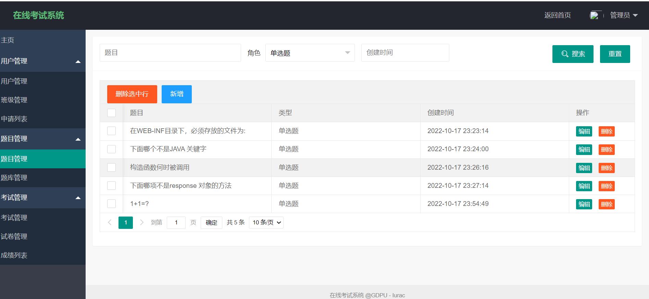
Task: Check the row 下面哪项不是response checkbox
Action: click(112, 186)
